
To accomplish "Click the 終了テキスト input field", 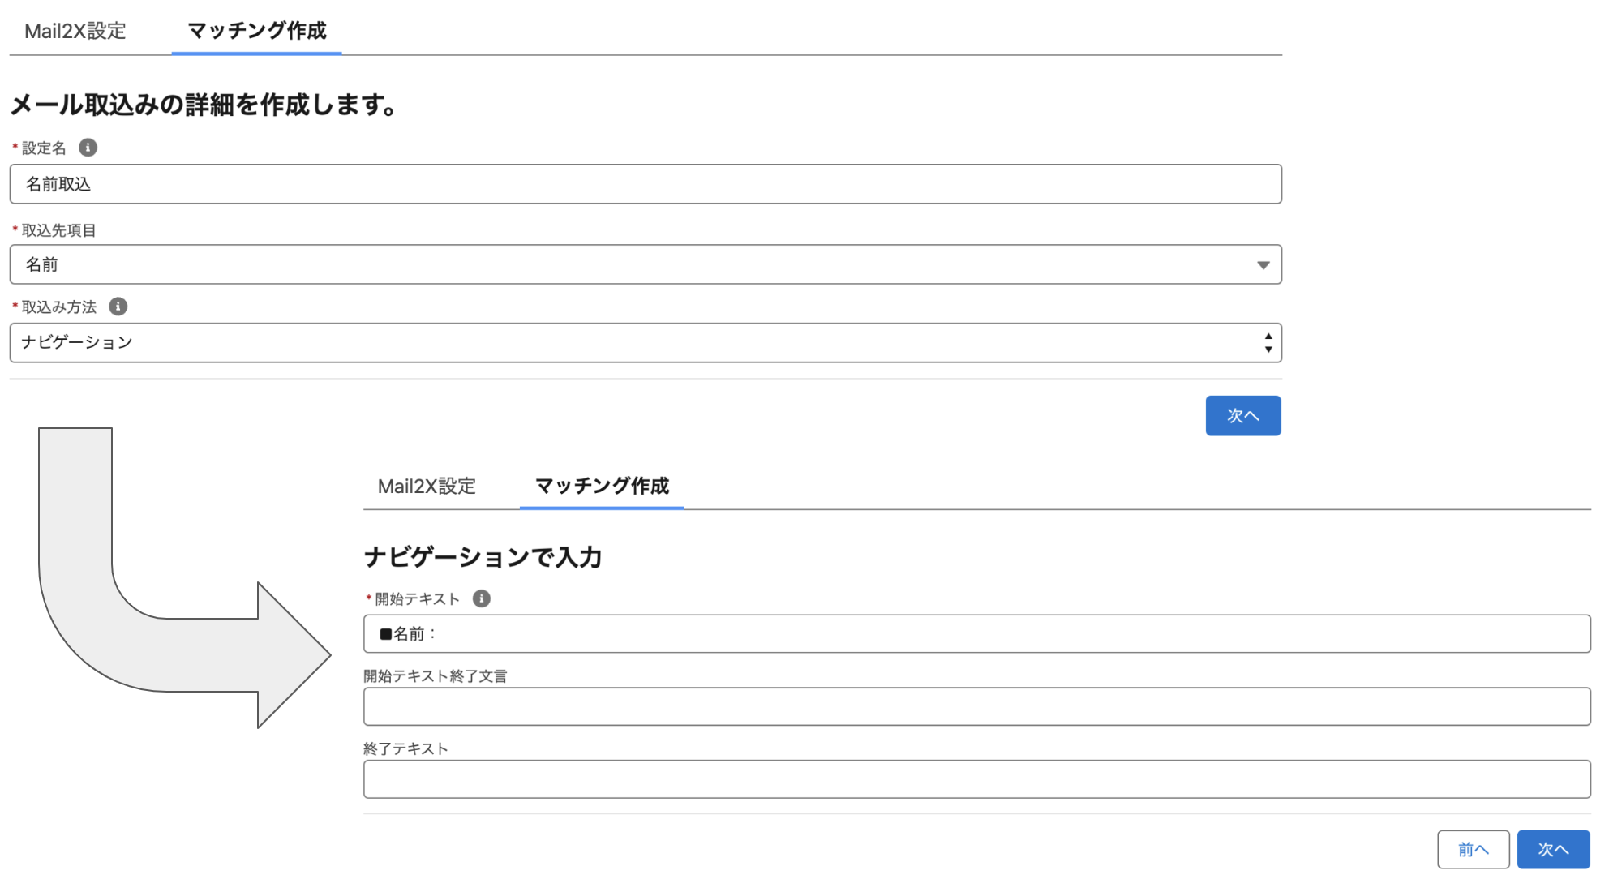I will coord(977,779).
